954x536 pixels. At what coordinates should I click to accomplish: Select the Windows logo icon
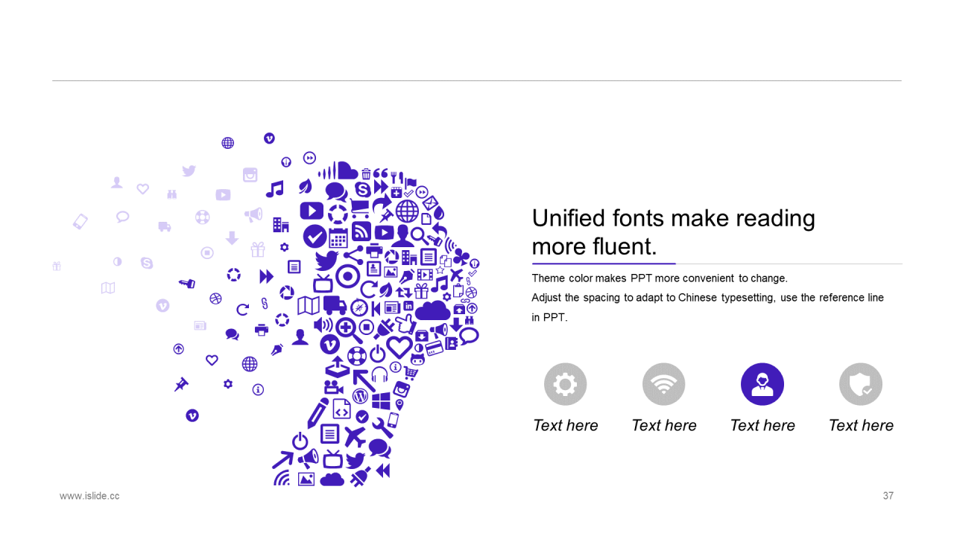[x=381, y=401]
